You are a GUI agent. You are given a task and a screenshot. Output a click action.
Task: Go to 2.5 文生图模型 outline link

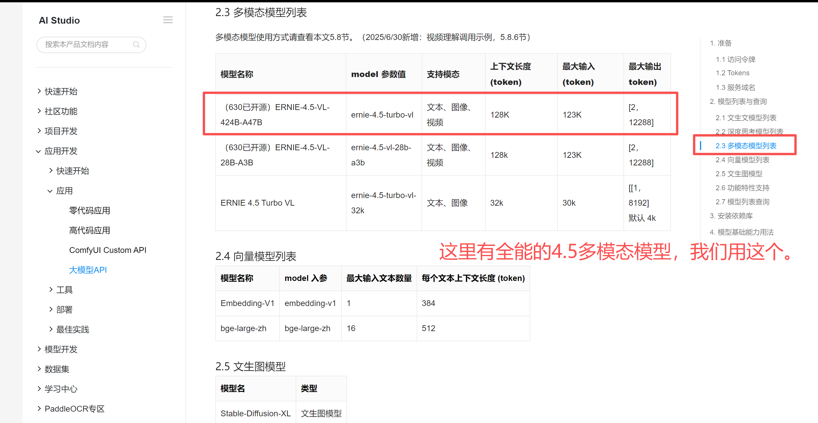(739, 174)
